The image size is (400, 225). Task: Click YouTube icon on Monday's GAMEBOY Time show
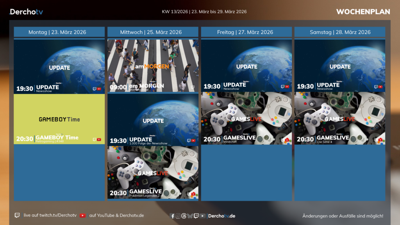click(99, 139)
